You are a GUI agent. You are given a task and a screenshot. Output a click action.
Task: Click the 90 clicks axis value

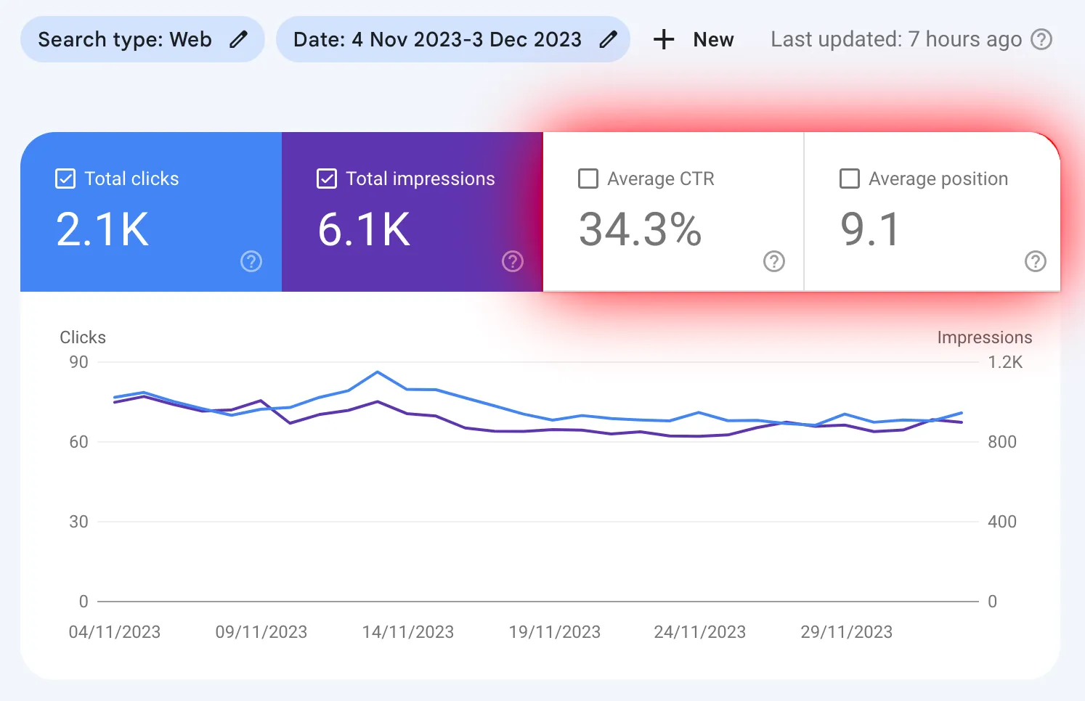coord(78,362)
